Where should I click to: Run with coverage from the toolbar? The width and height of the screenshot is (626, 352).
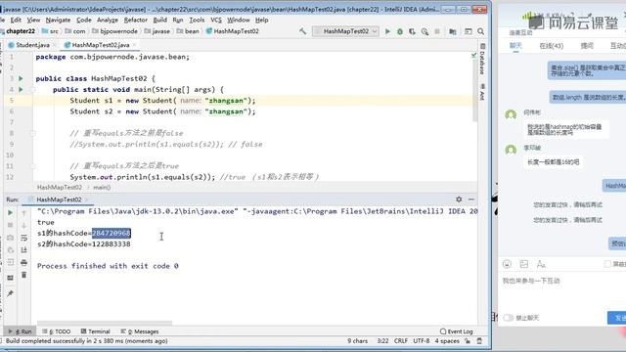click(412, 31)
